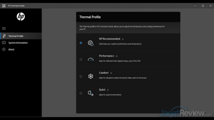Select the Performance radio button
Screen dimensions: 214x120
pyautogui.click(x=81, y=60)
